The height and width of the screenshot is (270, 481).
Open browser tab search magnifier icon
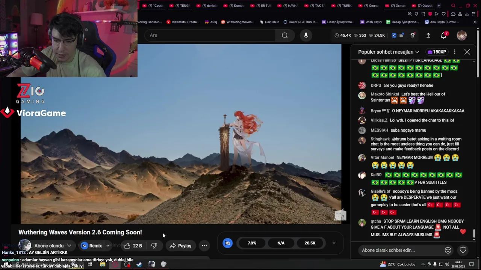[x=453, y=6]
